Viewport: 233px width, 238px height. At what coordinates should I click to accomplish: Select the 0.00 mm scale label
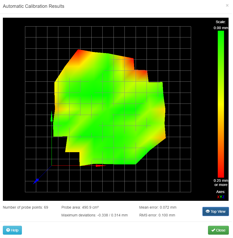221,28
